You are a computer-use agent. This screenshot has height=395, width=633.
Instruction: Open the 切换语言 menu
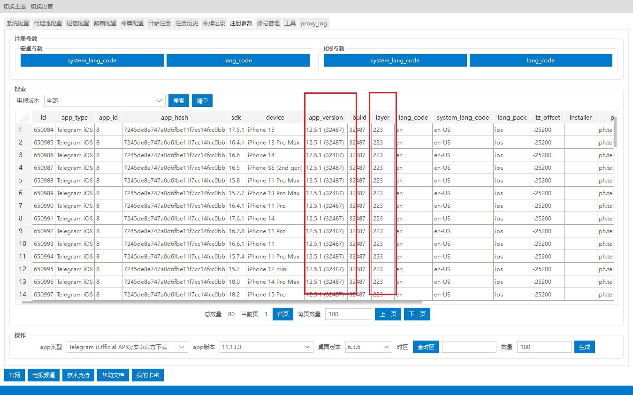[x=42, y=7]
